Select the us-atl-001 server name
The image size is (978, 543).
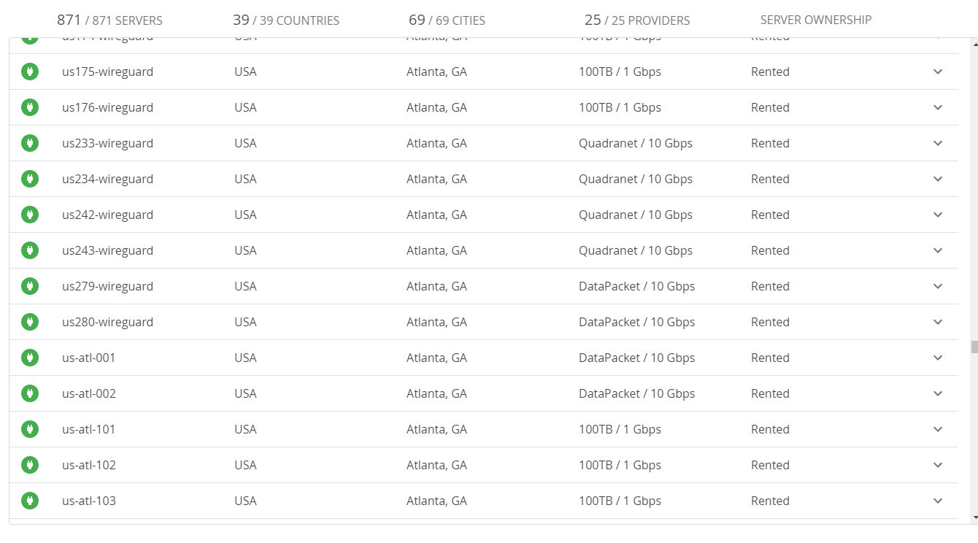tap(89, 358)
